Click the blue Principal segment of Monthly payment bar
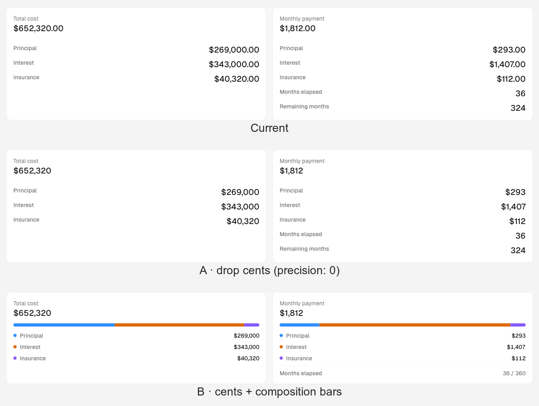539x406 pixels. tap(299, 325)
